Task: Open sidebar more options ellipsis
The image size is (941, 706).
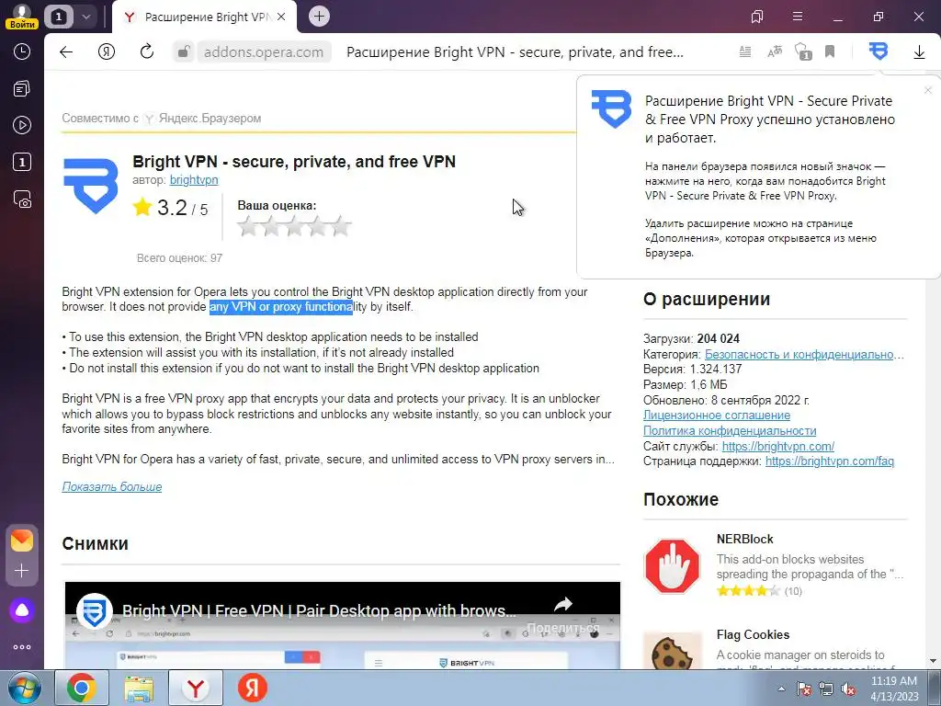Action: (22, 647)
